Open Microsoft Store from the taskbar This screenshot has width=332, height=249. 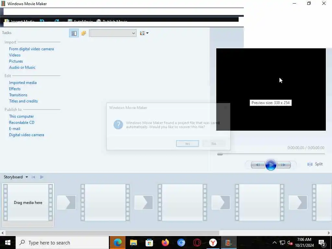[x=149, y=243]
